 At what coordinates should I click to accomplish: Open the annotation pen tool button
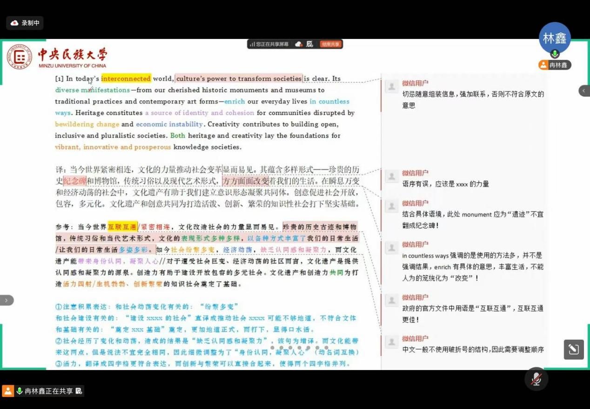pyautogui.click(x=573, y=349)
